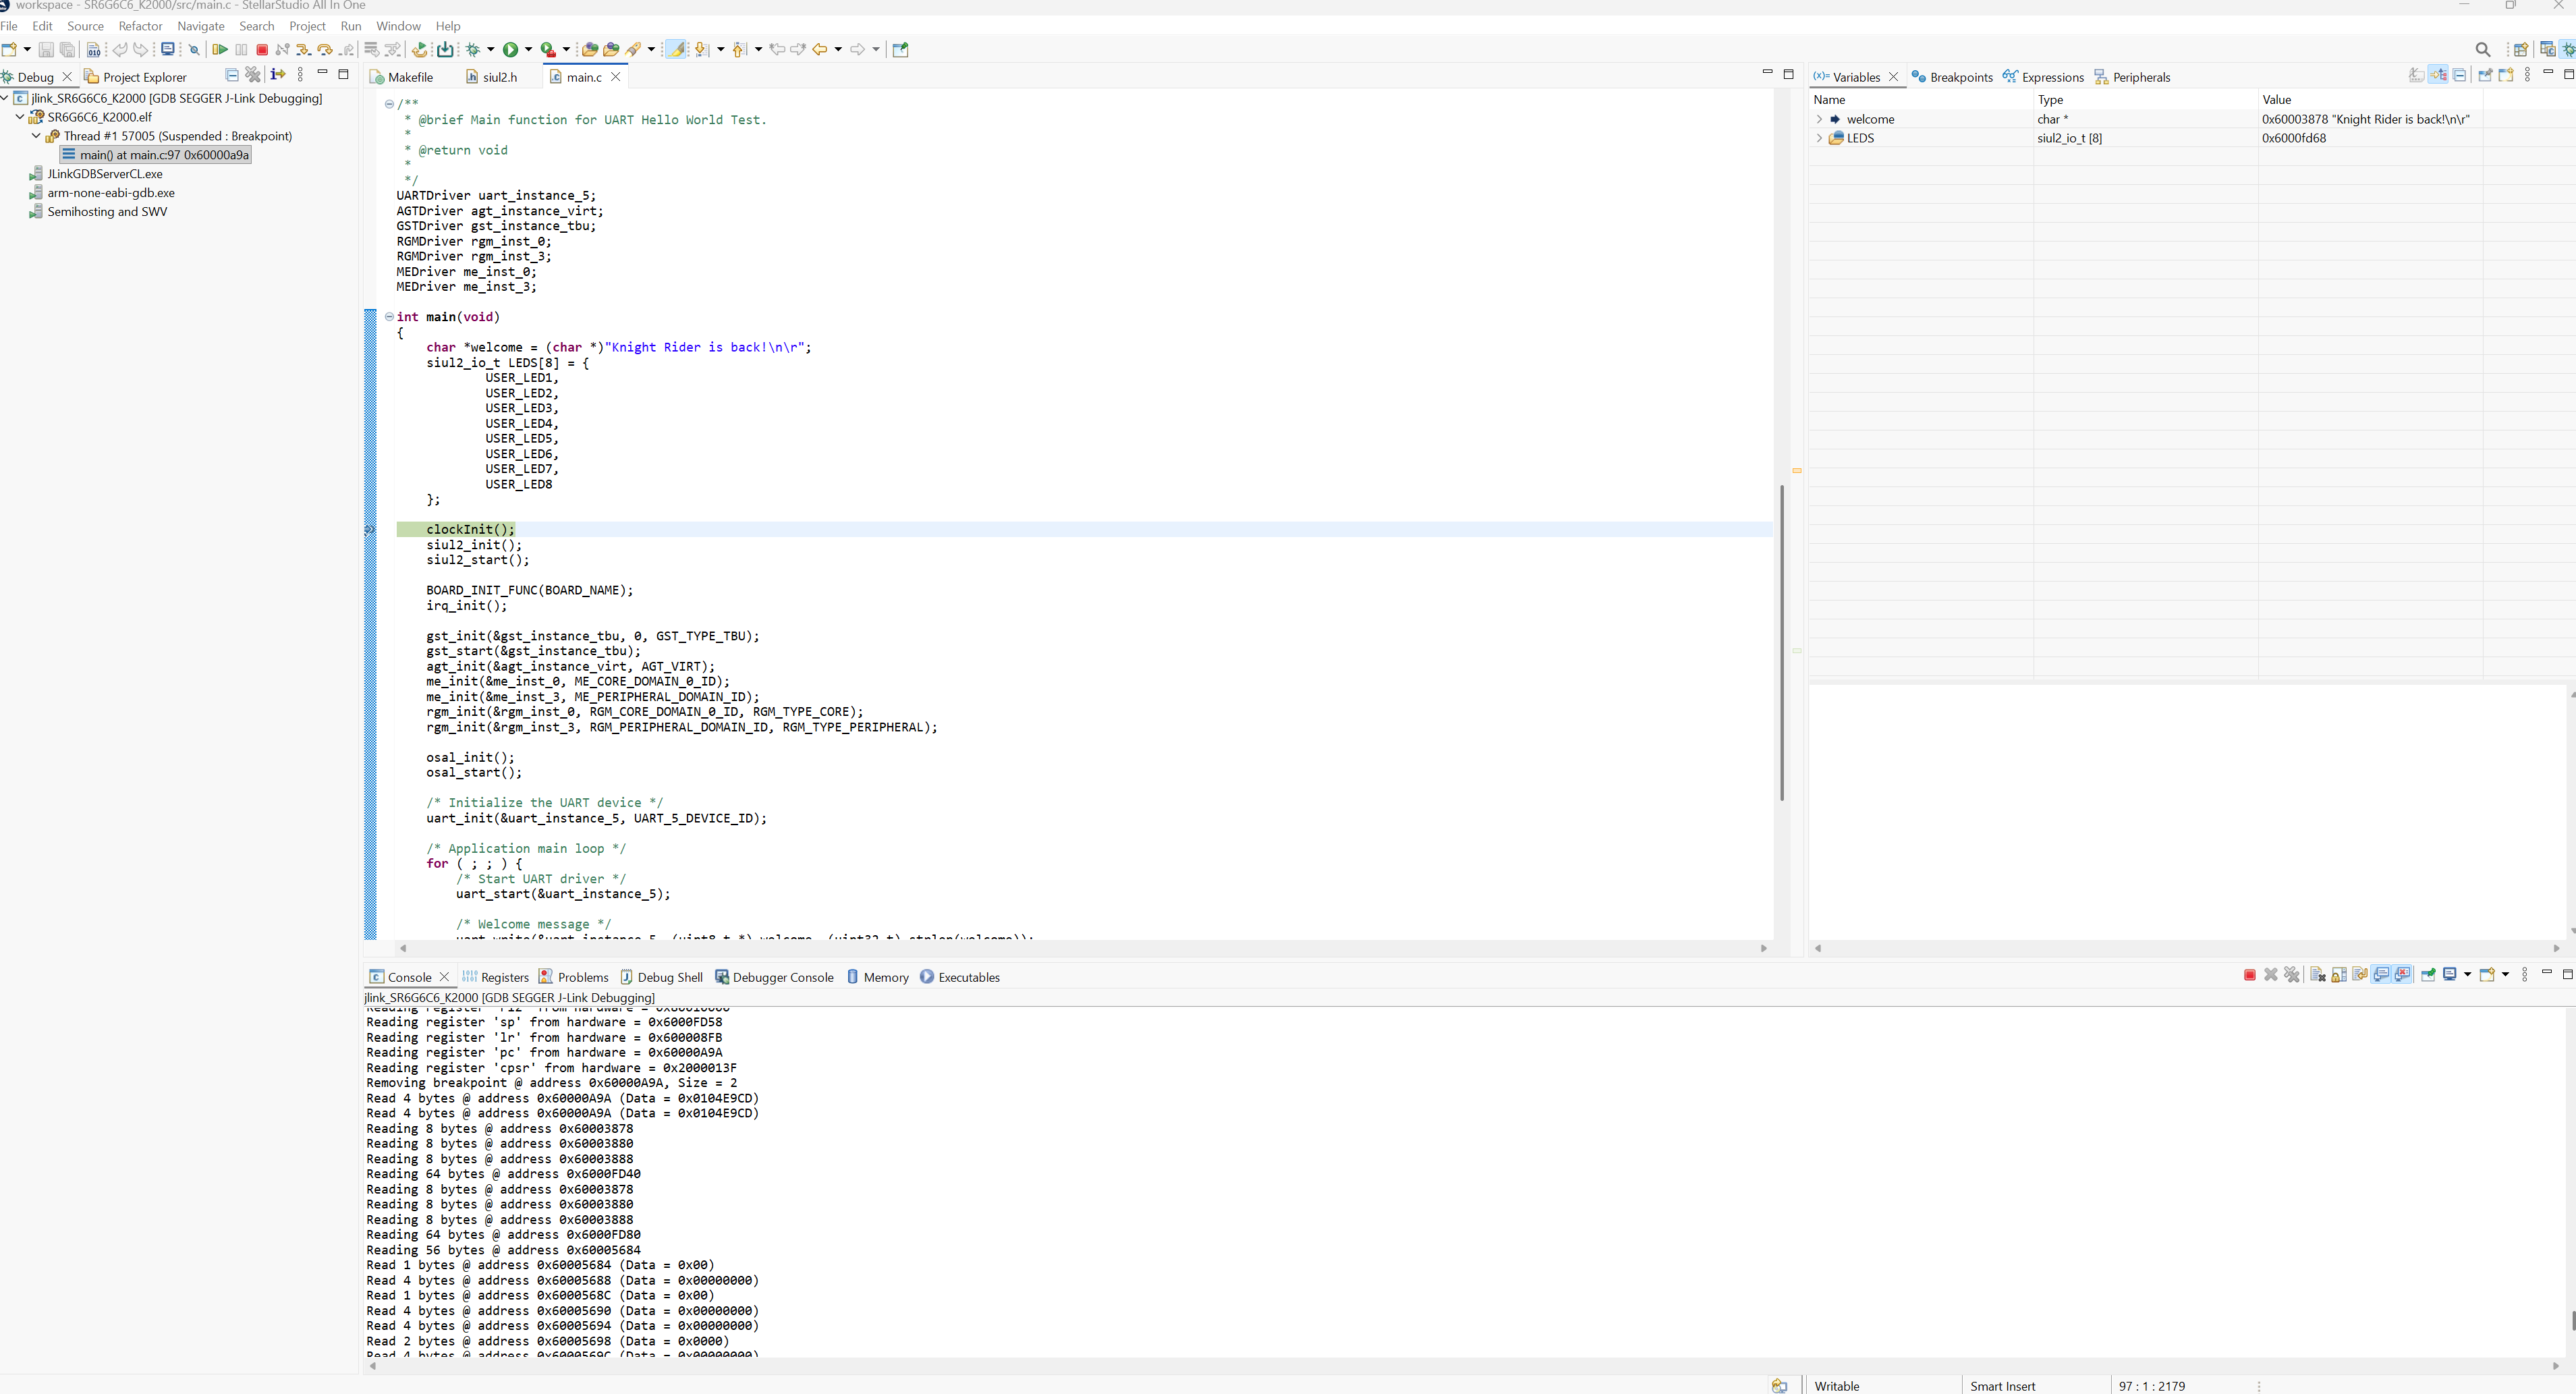Viewport: 2576px width, 1394px height.
Task: Toggle Word Wrap in Console toolbar
Action: click(2360, 975)
